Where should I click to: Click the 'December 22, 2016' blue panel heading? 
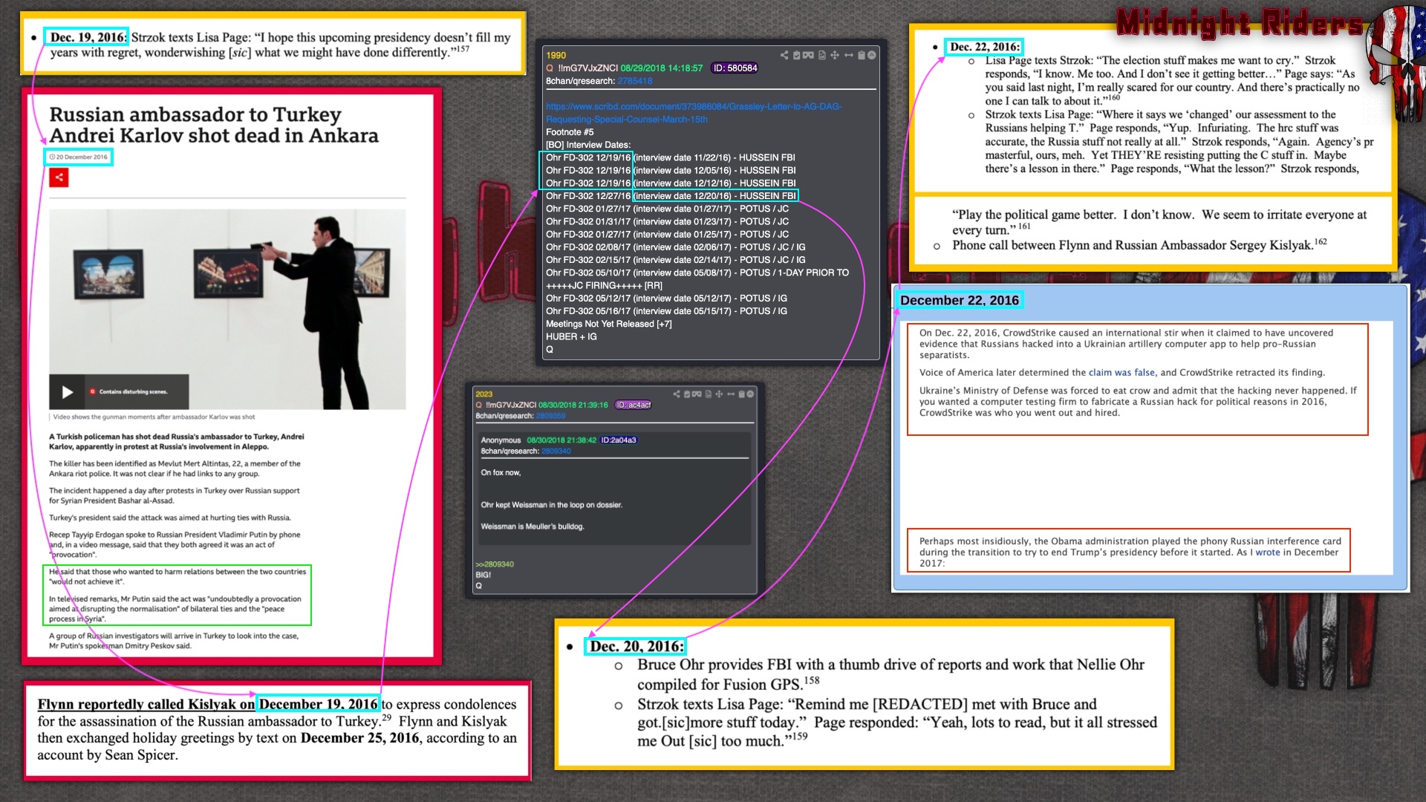(959, 300)
